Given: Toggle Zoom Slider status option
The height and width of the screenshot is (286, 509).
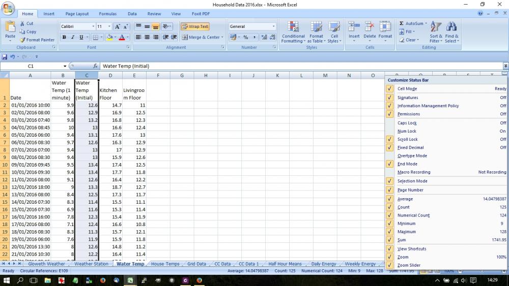Looking at the screenshot, I should click(446, 265).
